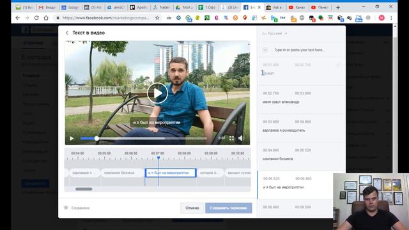Select the 'компании бизнеса' timeline segment
The image size is (409, 230).
122,173
